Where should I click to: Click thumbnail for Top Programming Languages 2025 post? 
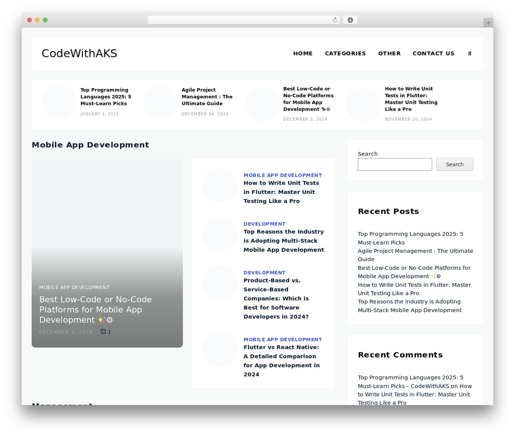click(x=59, y=102)
